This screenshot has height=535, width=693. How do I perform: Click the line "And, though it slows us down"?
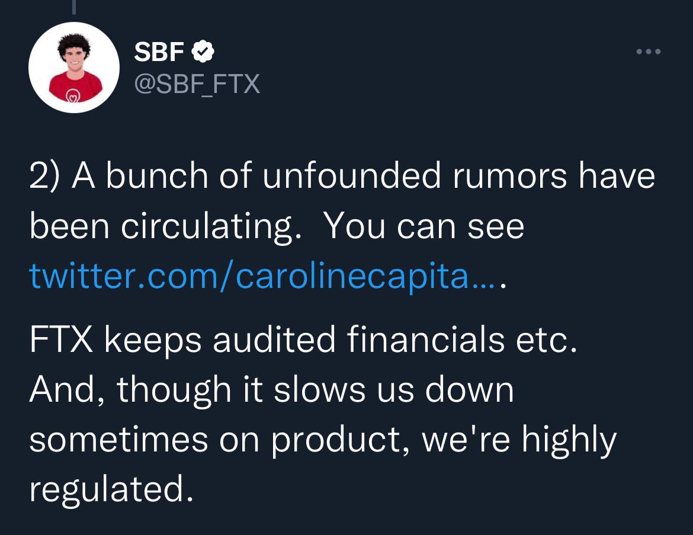(271, 389)
